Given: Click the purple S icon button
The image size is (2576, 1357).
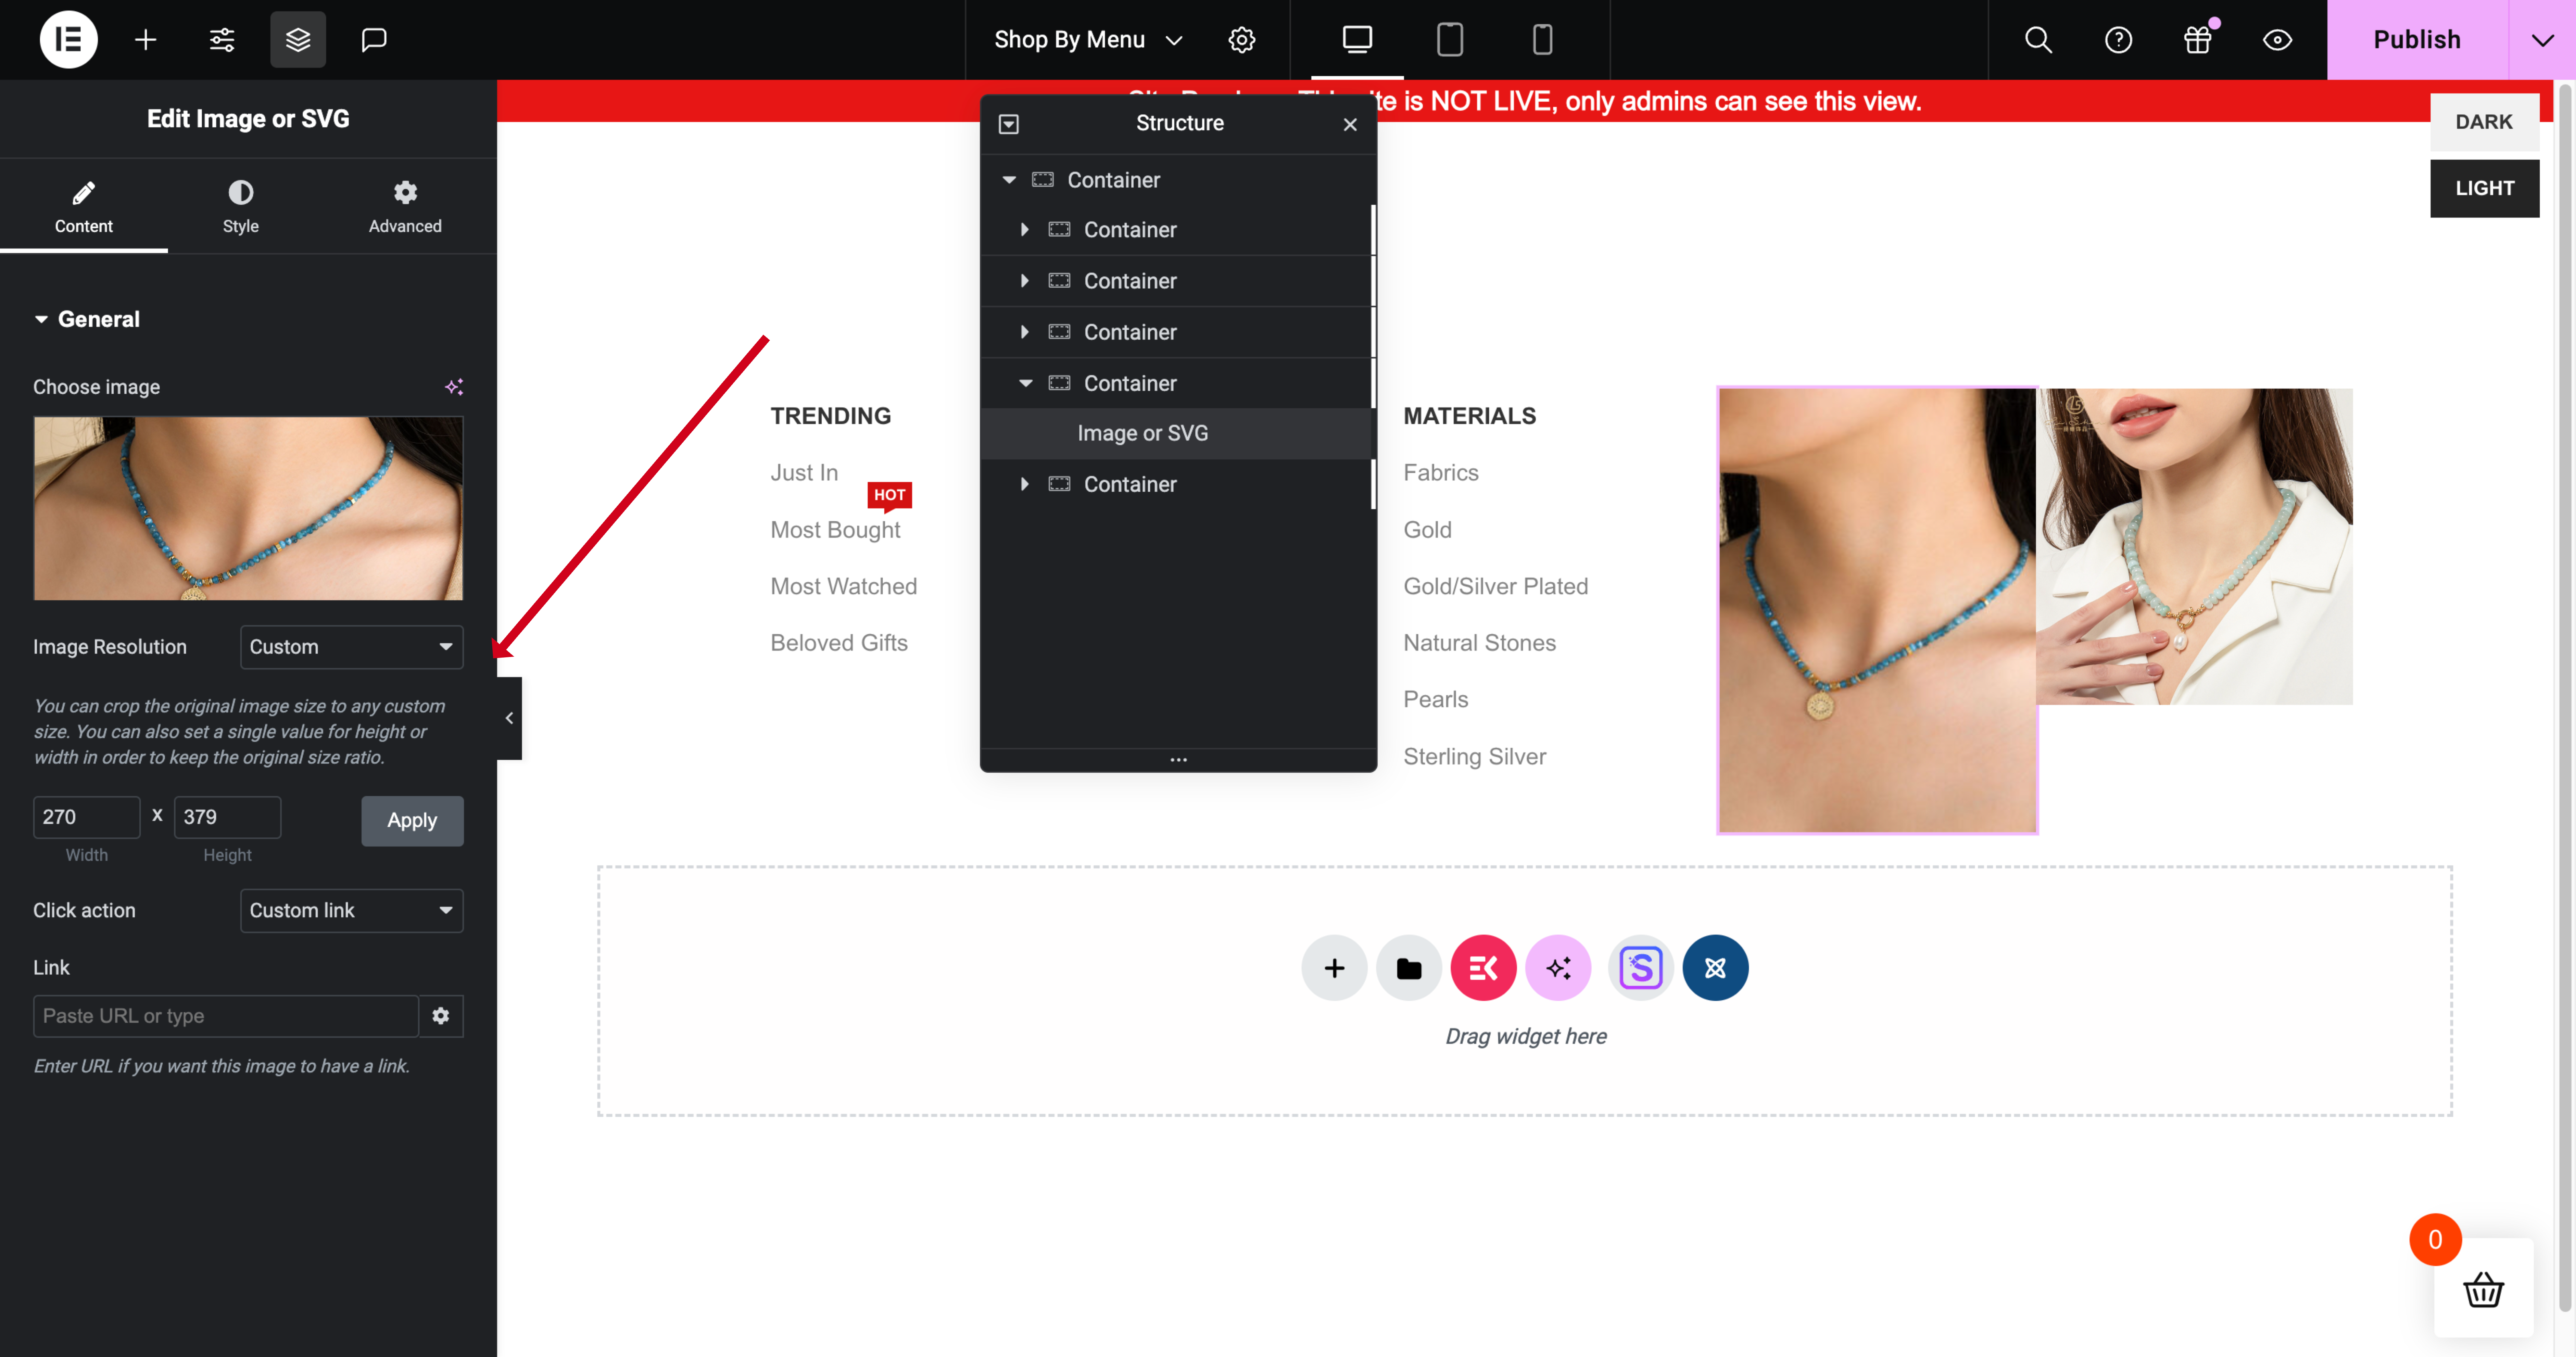Looking at the screenshot, I should 1641,968.
